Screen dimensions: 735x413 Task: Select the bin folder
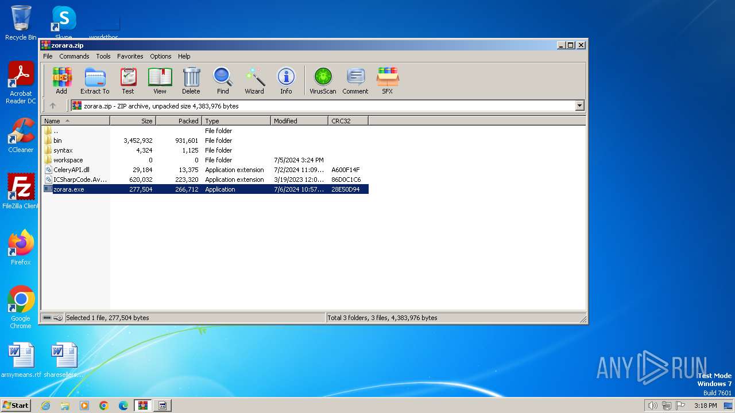point(205,141)
